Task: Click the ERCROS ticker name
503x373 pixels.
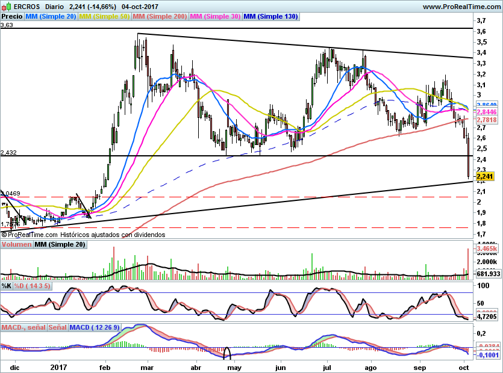Action: pyautogui.click(x=27, y=7)
